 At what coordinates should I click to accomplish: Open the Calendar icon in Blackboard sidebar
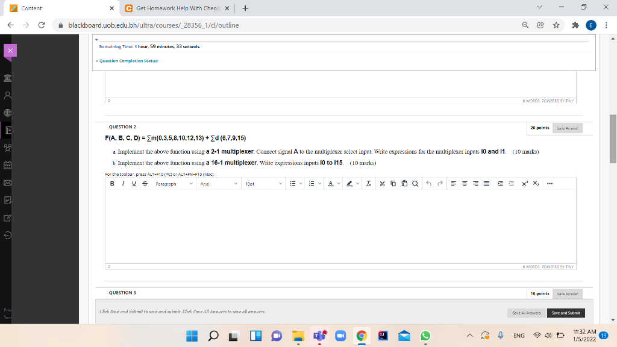pyautogui.click(x=7, y=165)
